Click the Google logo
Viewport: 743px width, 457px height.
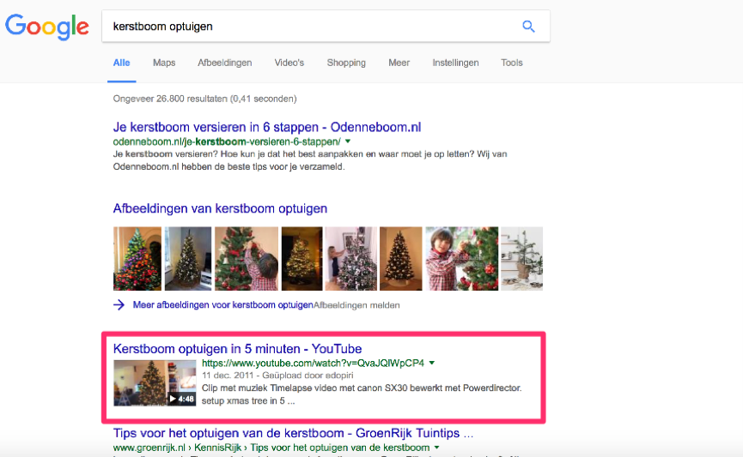coord(47,27)
